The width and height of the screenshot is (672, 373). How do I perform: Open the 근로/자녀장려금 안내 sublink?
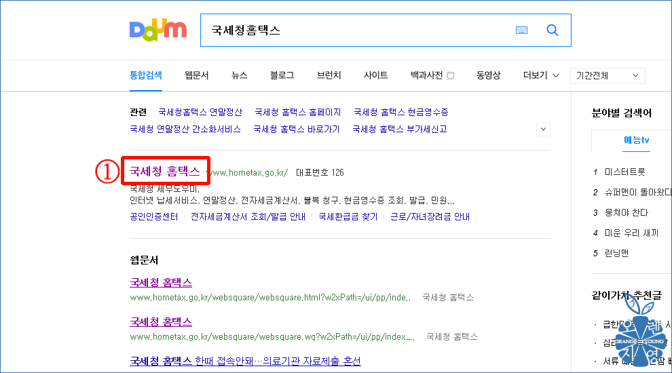pos(430,217)
